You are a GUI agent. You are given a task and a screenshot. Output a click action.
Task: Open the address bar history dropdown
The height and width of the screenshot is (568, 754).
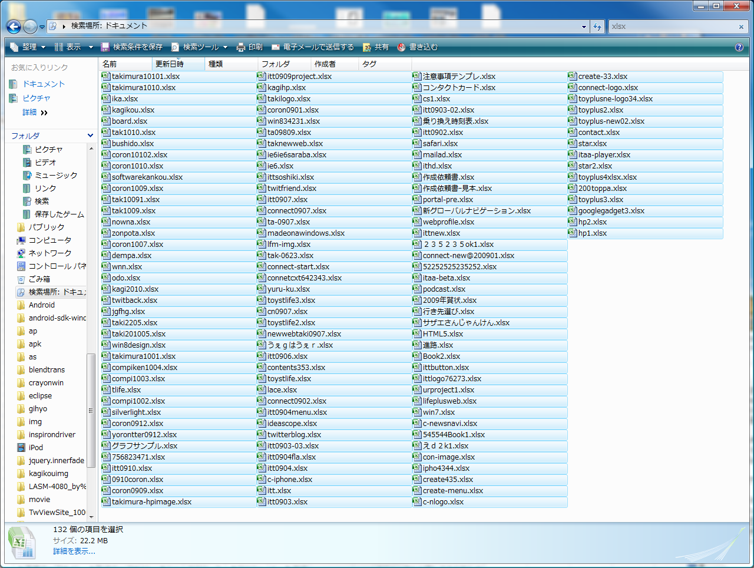click(x=584, y=27)
